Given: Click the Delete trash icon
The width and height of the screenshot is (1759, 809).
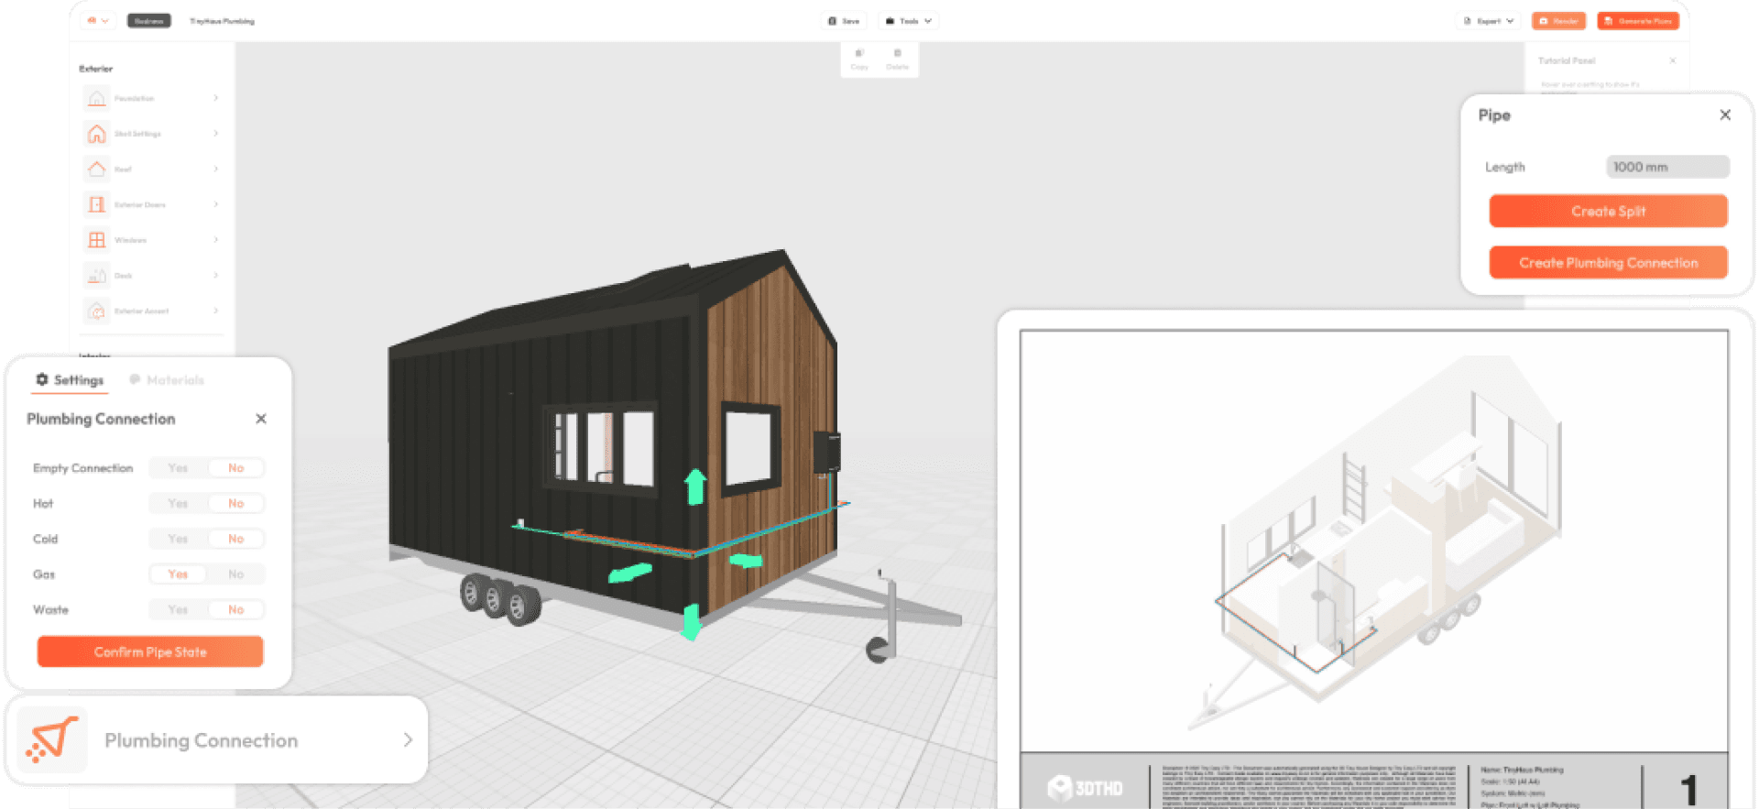Looking at the screenshot, I should 898,53.
